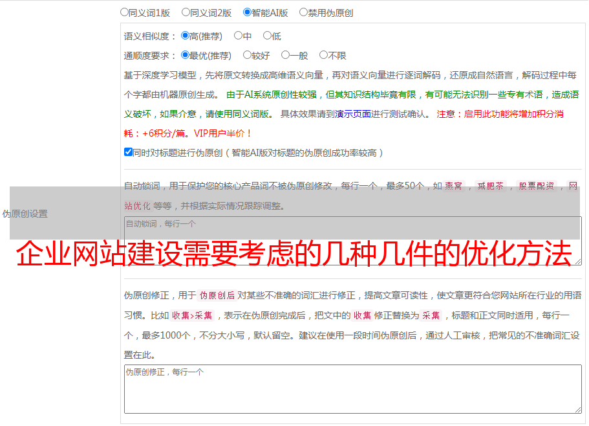Set 语义相似度 to 低

click(x=267, y=36)
